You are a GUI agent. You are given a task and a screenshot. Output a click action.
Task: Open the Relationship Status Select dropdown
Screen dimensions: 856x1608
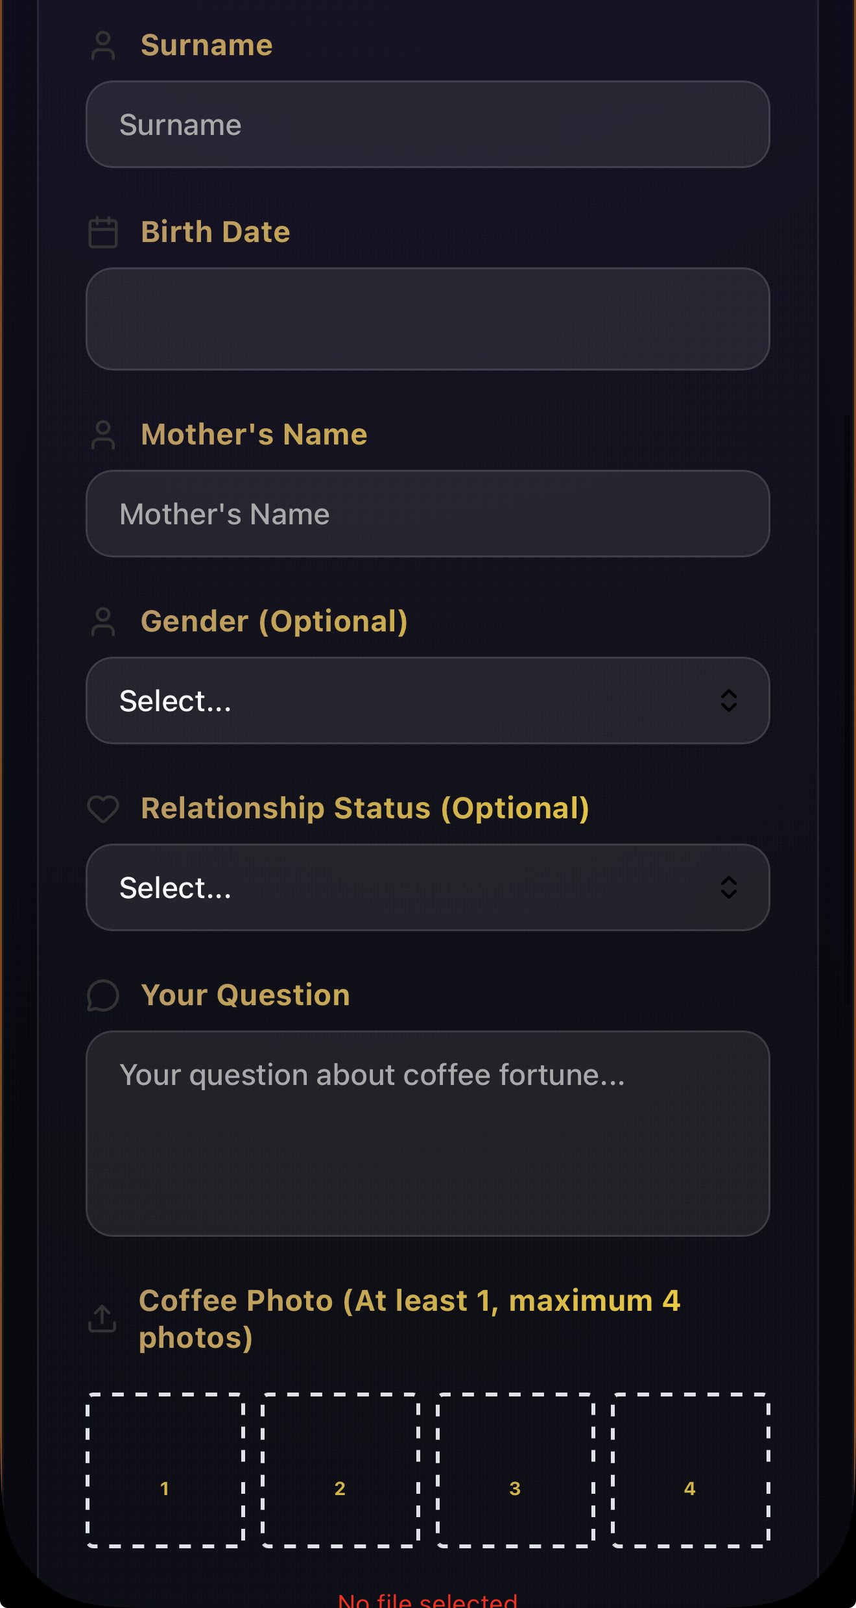pyautogui.click(x=428, y=887)
